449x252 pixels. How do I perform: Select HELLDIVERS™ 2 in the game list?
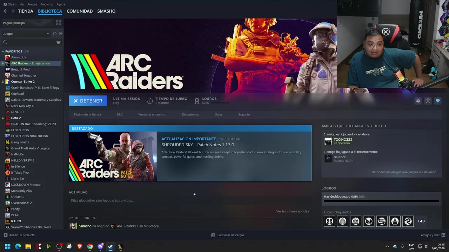pos(23,160)
